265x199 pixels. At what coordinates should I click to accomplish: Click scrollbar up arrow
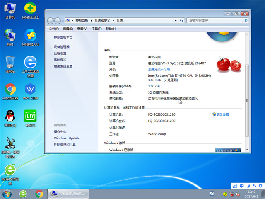[247, 34]
